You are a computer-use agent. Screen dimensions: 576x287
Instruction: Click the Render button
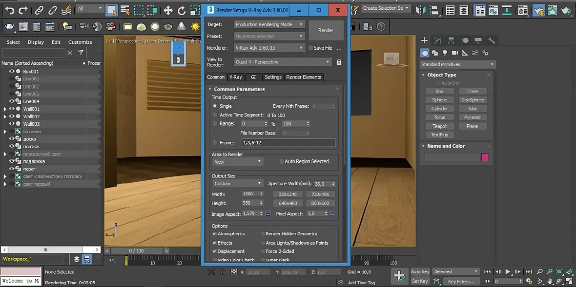point(326,30)
